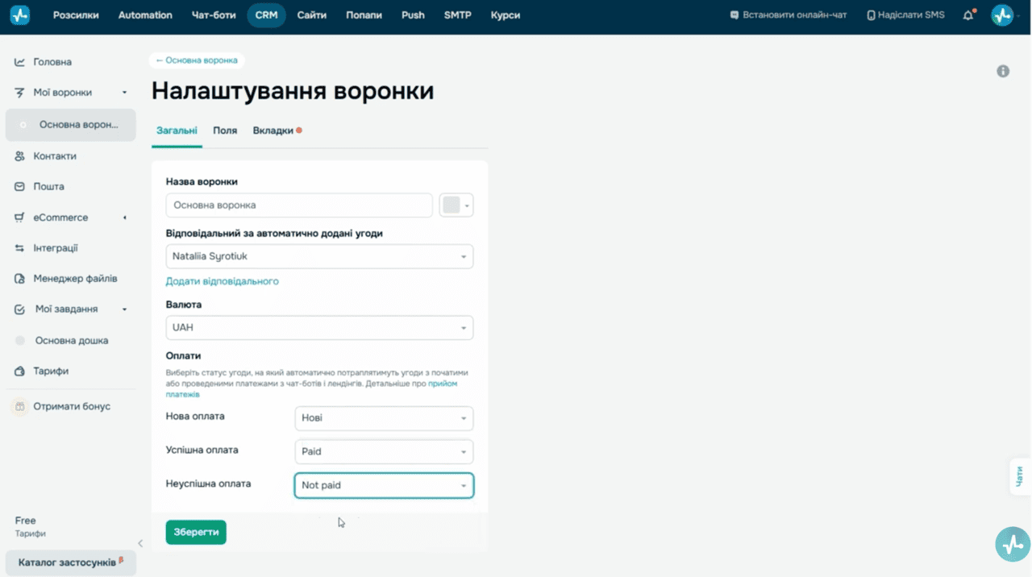Expand Мої завдання submenu arrow
Screen dimensions: 1032x577
[x=124, y=309]
